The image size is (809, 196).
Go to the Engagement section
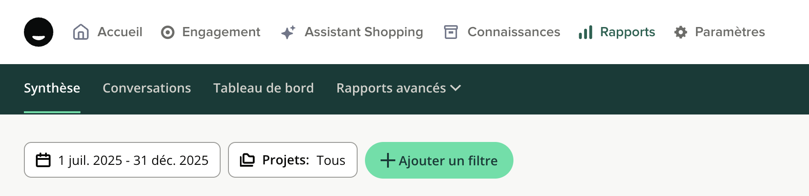[x=221, y=32]
